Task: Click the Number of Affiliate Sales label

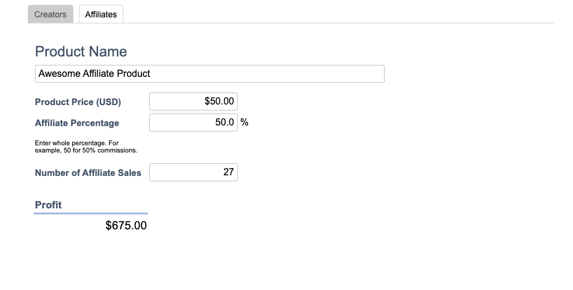Action: tap(88, 173)
